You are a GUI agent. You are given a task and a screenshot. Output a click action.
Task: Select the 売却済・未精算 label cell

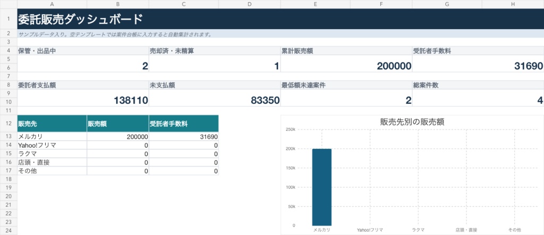215,51
